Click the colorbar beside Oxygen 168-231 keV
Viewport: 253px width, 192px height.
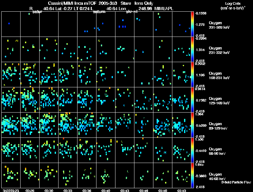click(192, 75)
